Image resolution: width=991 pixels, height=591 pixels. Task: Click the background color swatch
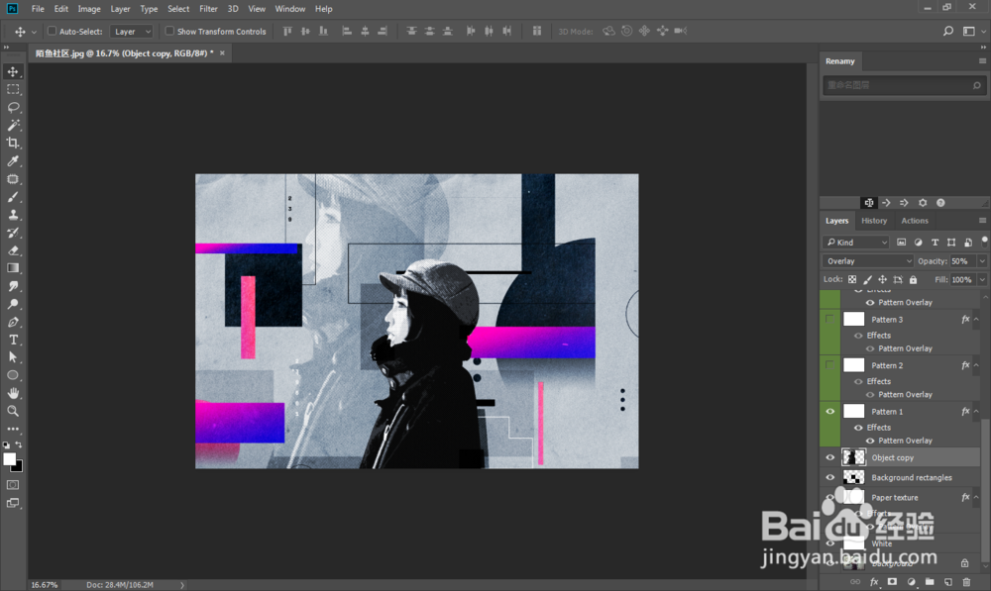(x=18, y=466)
